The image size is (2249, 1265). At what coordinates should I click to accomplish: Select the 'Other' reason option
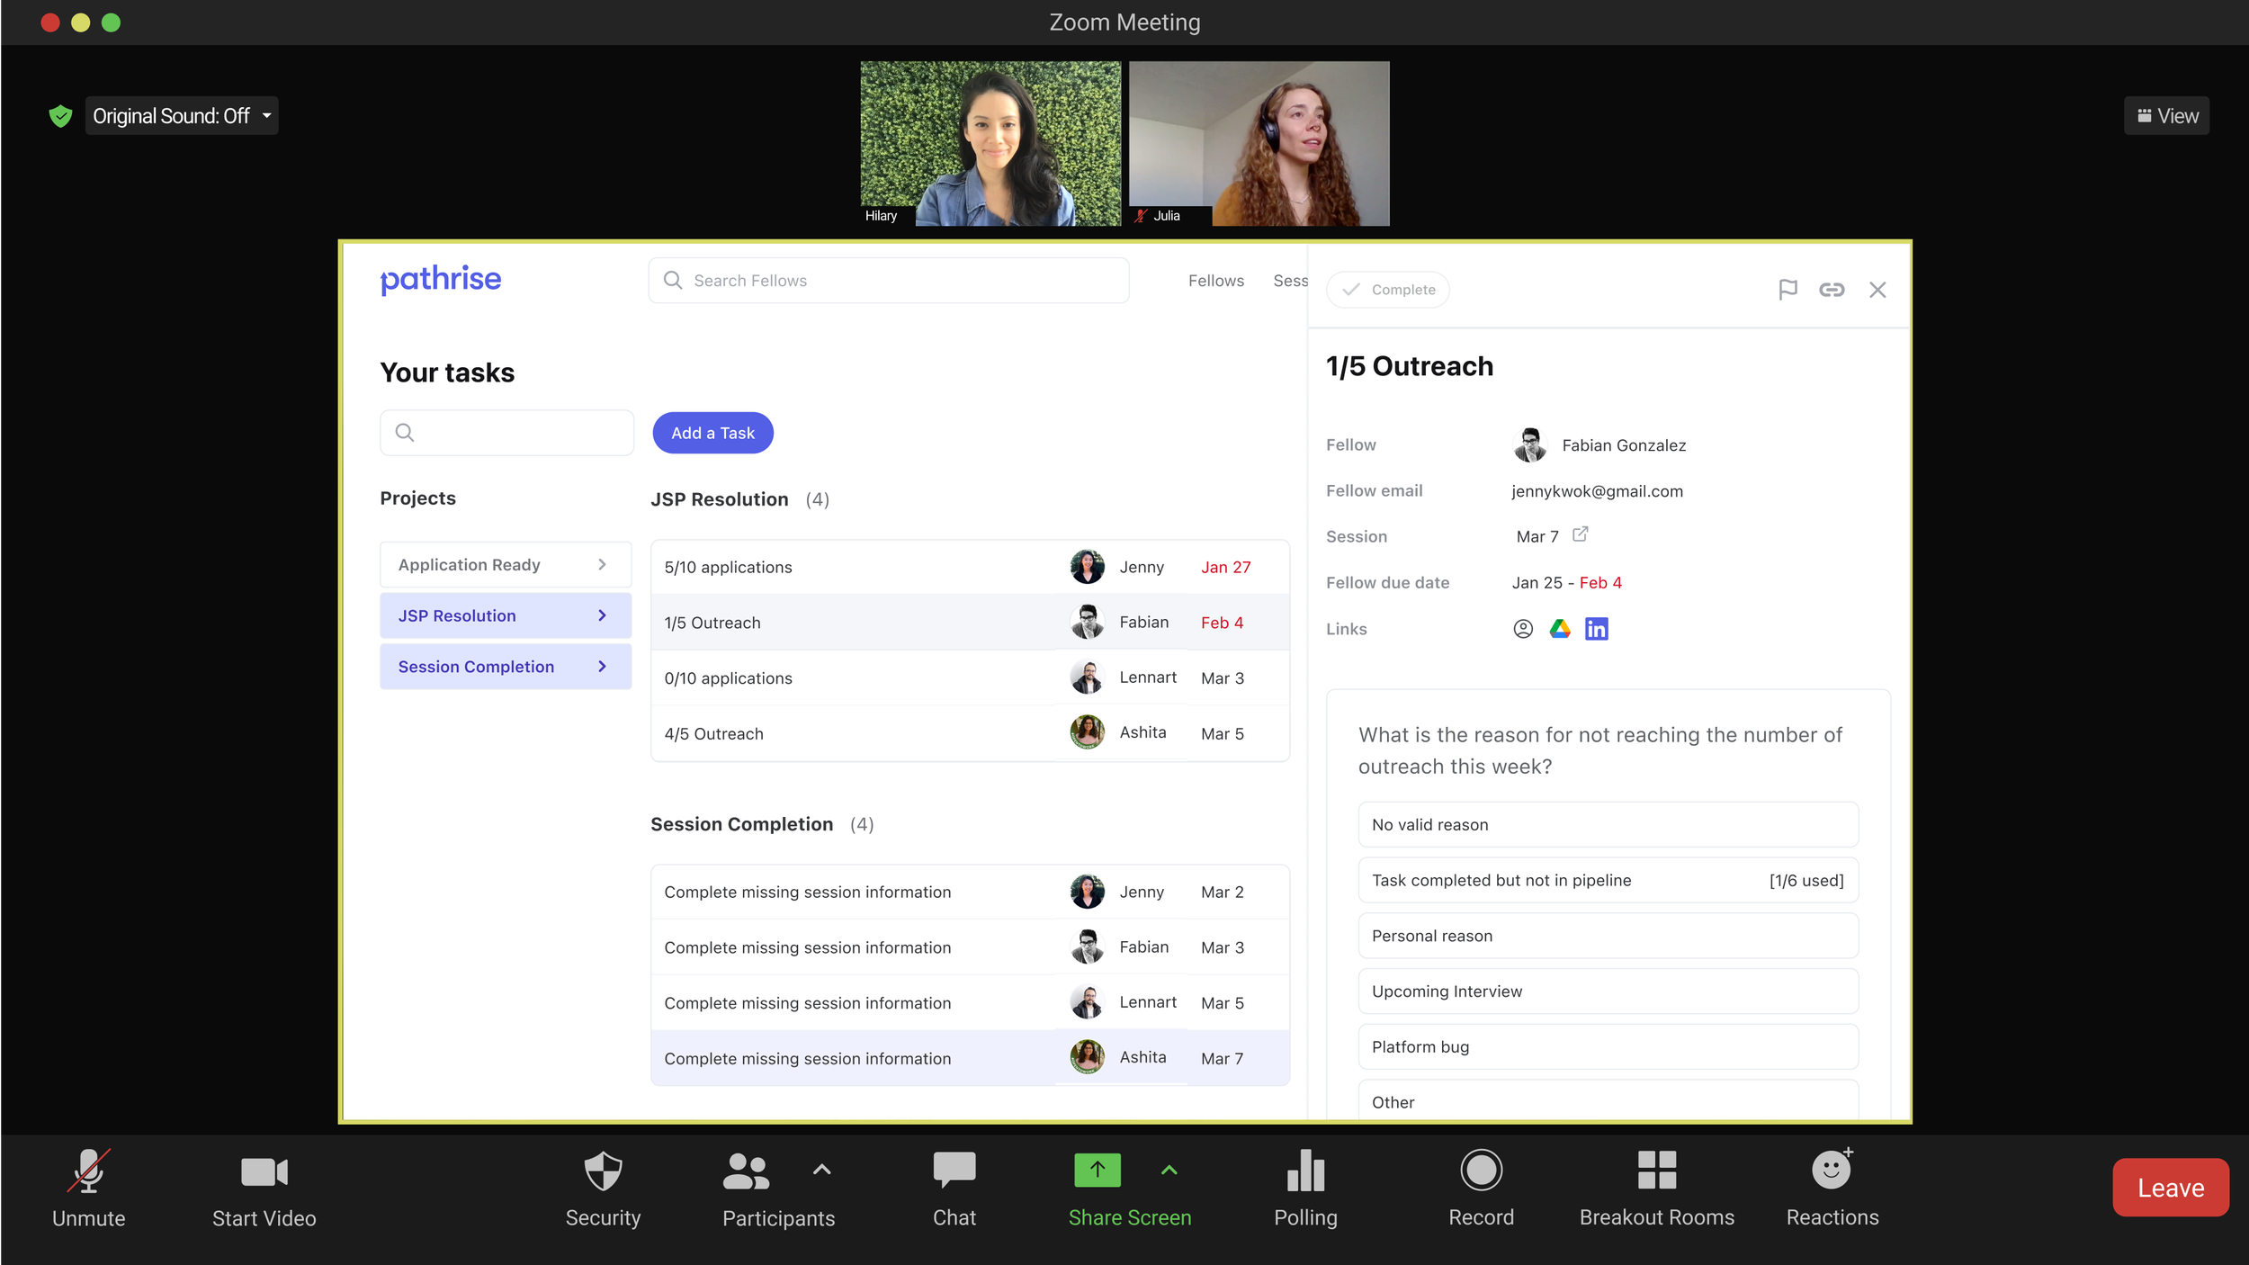pos(1608,1099)
